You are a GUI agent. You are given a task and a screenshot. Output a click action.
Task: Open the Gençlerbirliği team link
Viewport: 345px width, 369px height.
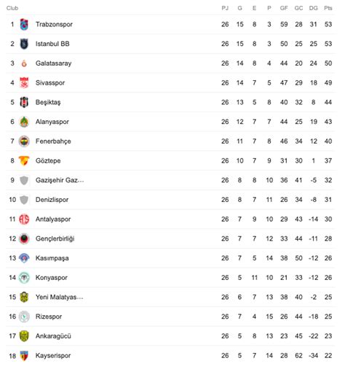click(x=55, y=238)
